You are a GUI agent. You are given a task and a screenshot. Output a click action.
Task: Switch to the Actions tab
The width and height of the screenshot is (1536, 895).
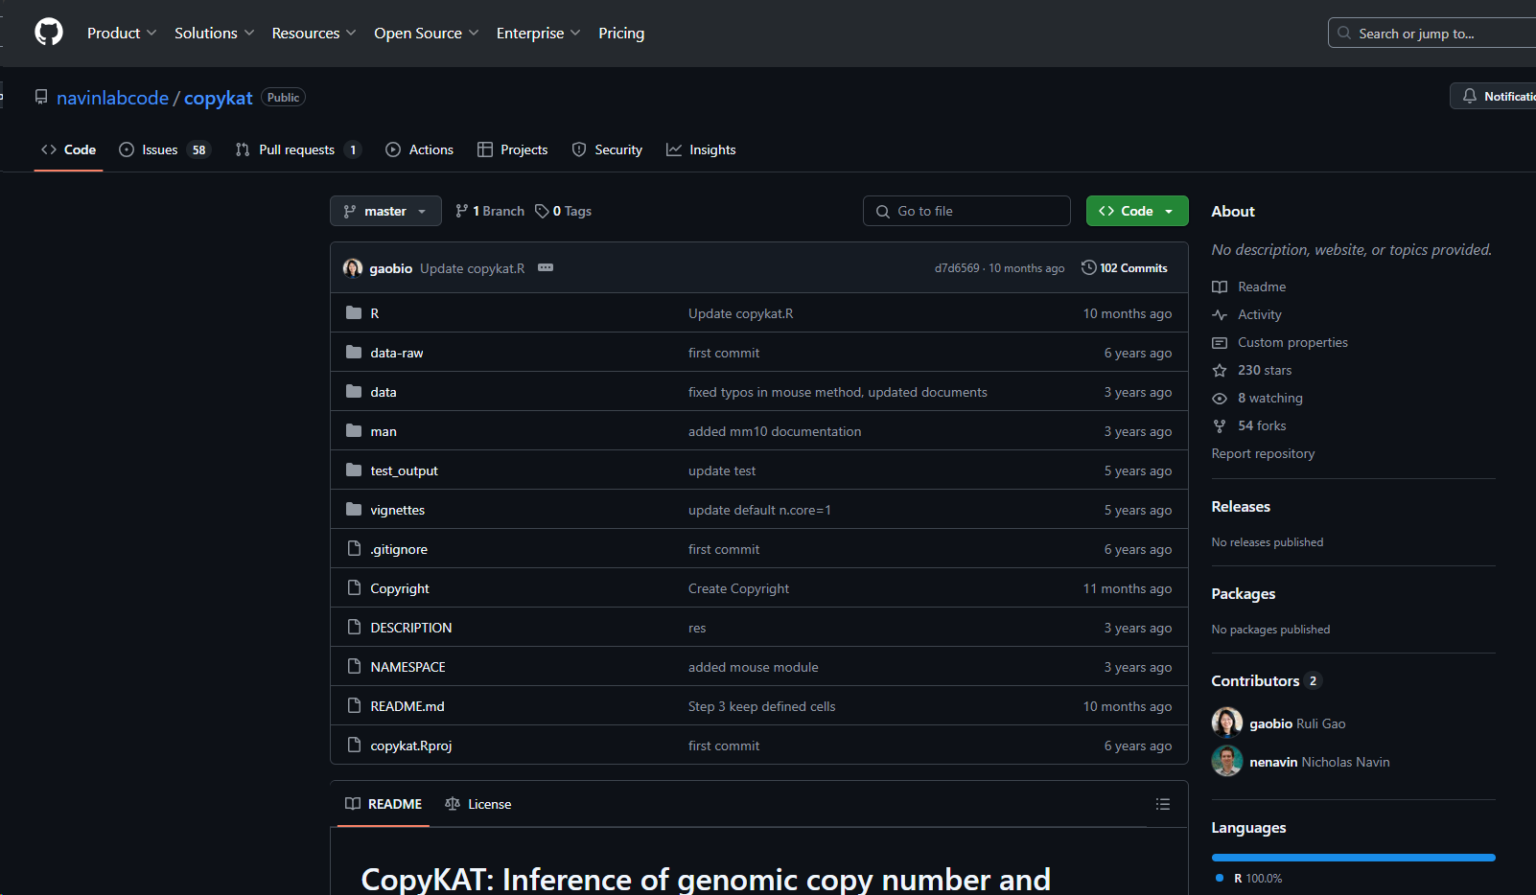pos(419,149)
